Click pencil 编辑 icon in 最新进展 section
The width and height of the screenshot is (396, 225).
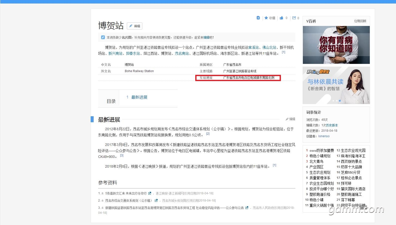(x=287, y=119)
